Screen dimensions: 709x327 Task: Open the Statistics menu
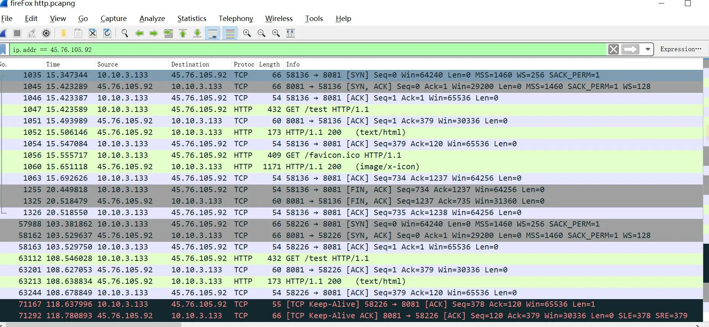click(x=192, y=18)
